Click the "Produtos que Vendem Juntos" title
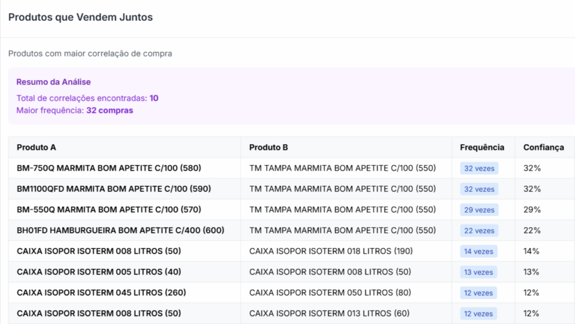Image resolution: width=575 pixels, height=324 pixels. point(80,17)
